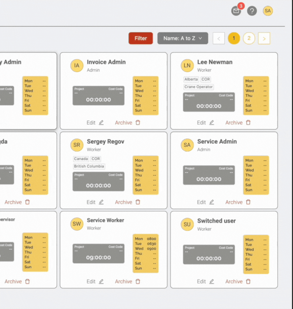This screenshot has width=293, height=309.
Task: Click the trash icon on Lee Newman card
Action: point(248,122)
